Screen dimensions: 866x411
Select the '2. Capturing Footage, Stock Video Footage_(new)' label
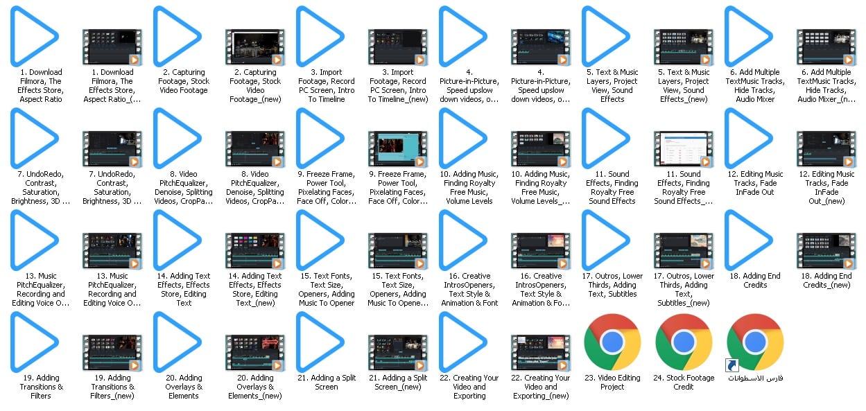[255, 86]
